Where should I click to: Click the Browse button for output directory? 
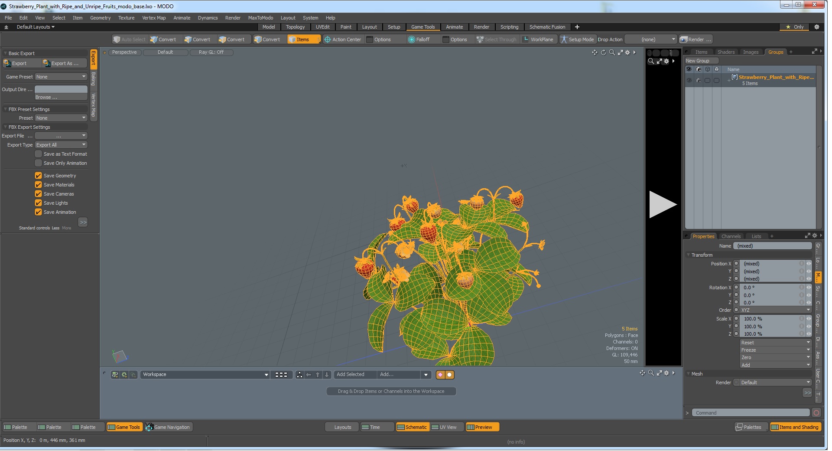[61, 97]
